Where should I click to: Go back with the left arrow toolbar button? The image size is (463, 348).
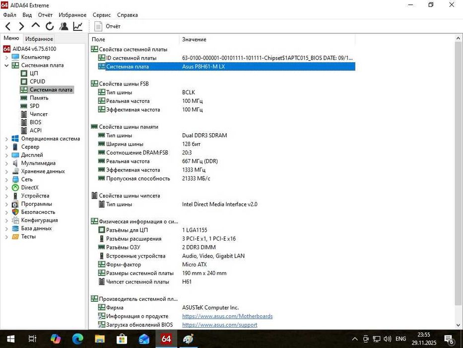(8, 26)
